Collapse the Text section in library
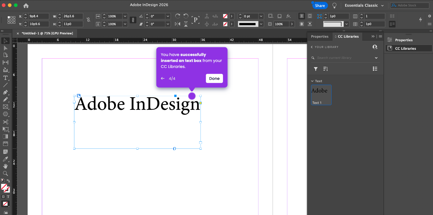 point(312,81)
